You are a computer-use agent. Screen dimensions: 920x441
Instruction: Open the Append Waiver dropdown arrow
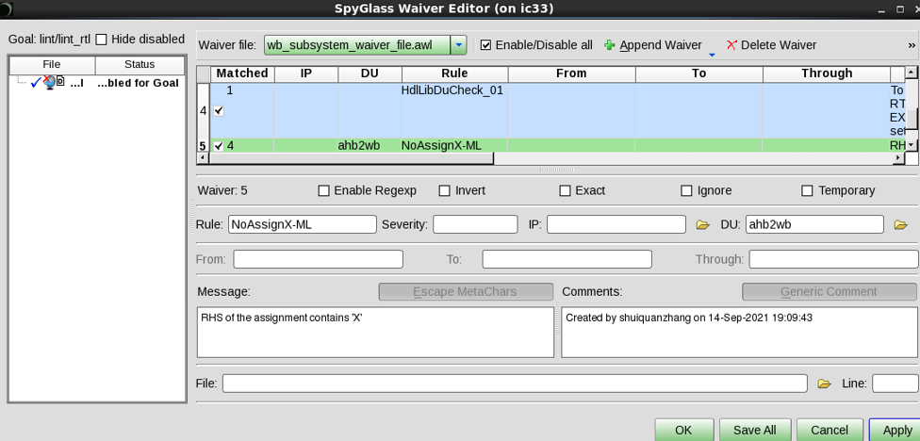712,55
